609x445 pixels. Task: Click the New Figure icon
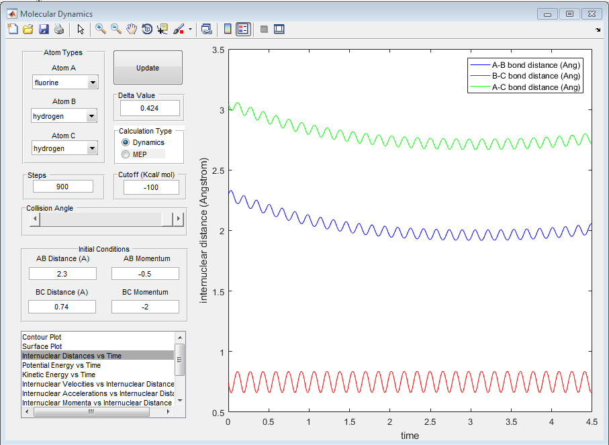(x=12, y=29)
